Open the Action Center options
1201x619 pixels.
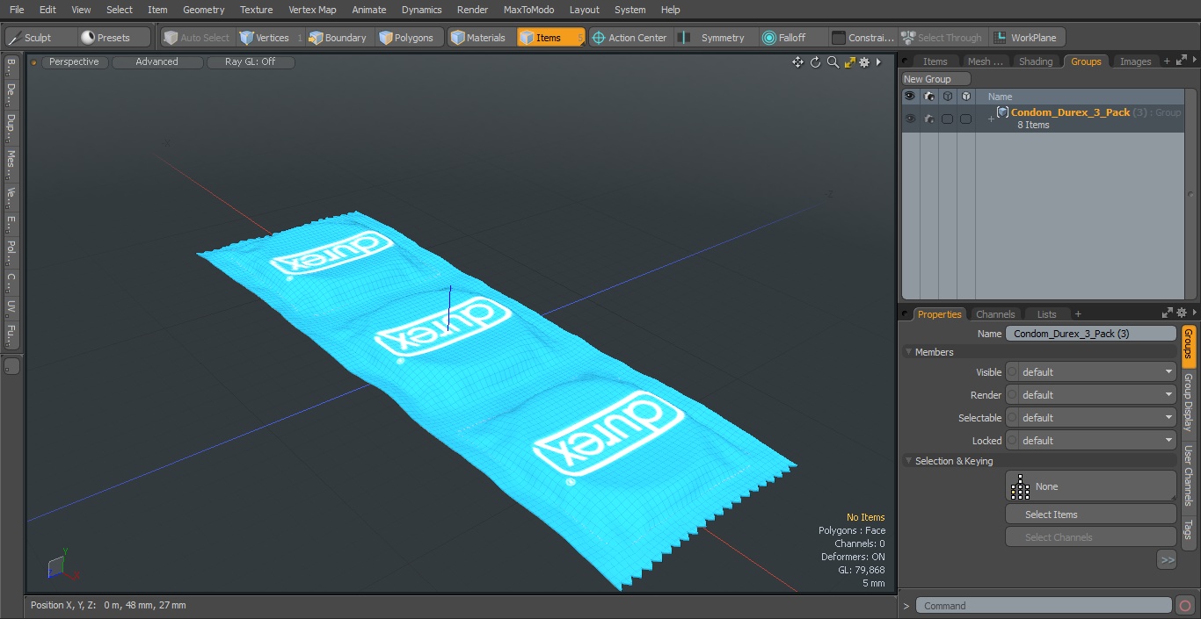630,38
